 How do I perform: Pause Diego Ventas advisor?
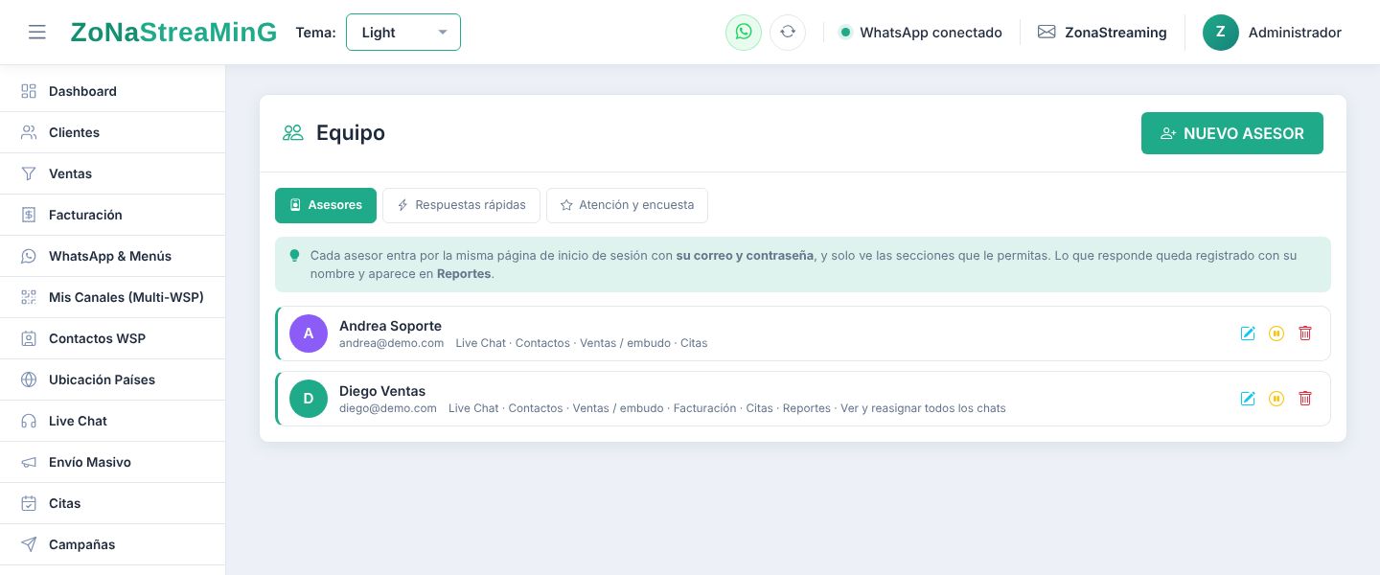pyautogui.click(x=1276, y=399)
